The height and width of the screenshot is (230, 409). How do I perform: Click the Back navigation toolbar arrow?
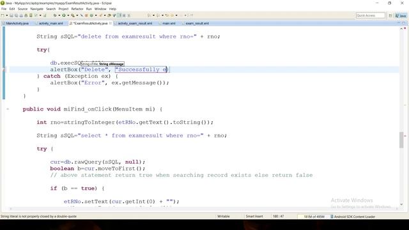pos(172,15)
